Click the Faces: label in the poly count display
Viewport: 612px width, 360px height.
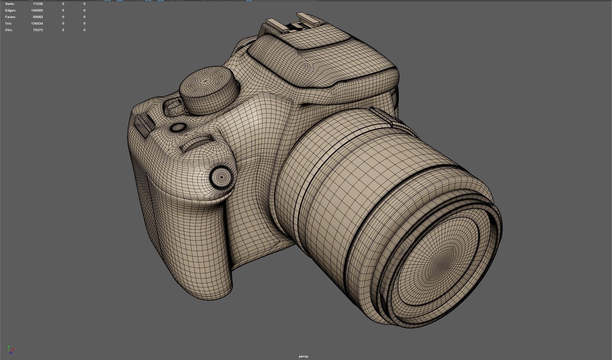(x=10, y=17)
